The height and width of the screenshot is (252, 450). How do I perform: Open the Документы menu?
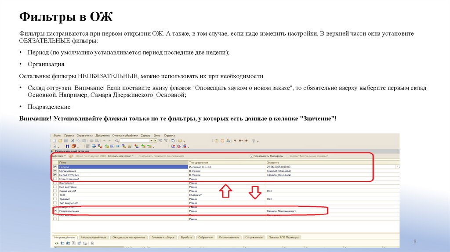103,136
